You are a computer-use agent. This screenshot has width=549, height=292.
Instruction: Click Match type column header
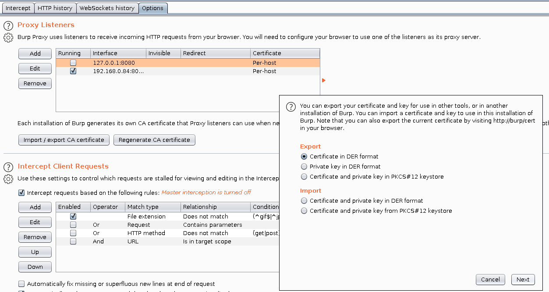[x=153, y=207]
